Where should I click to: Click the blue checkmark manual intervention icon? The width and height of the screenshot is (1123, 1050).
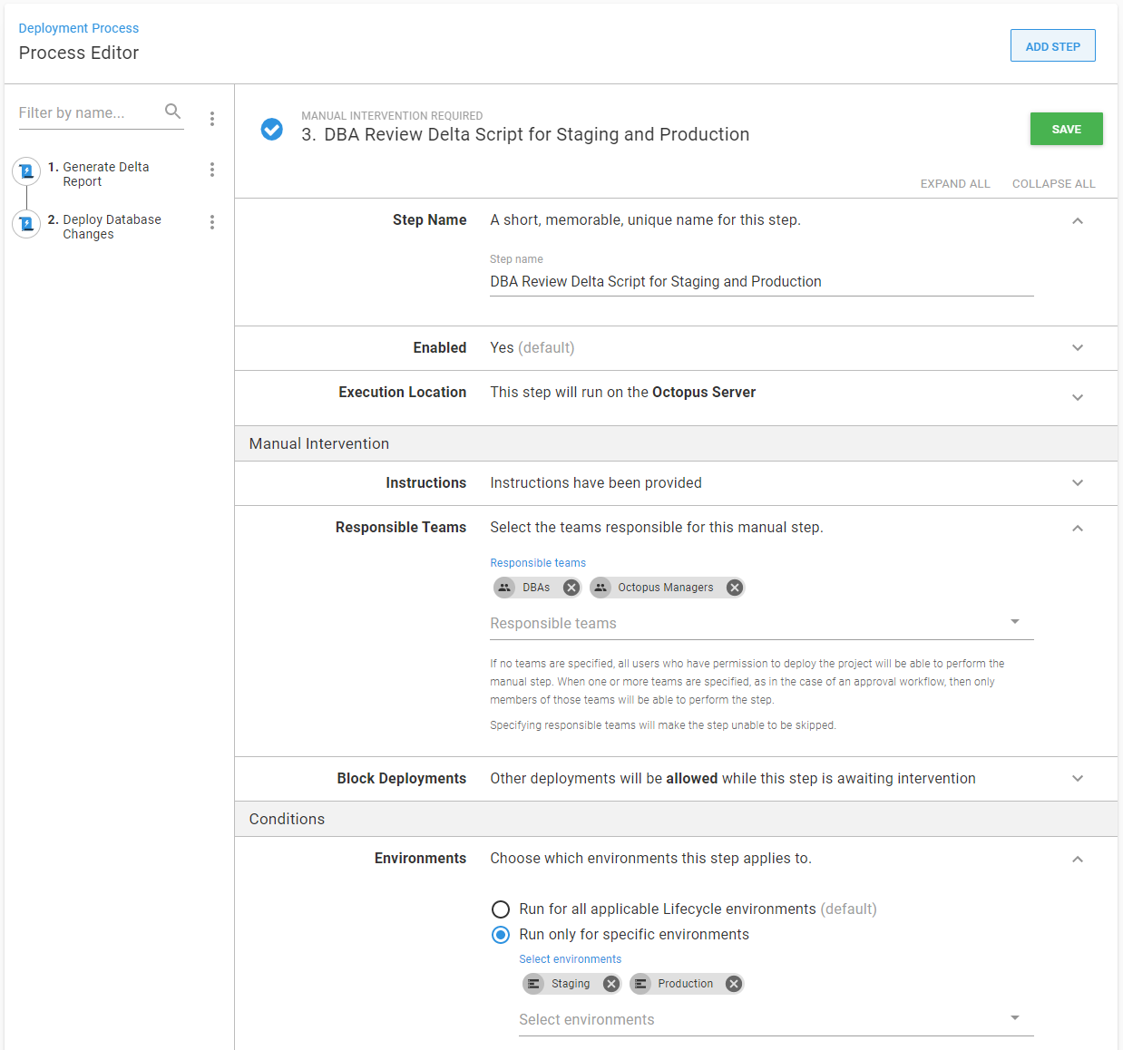272,130
